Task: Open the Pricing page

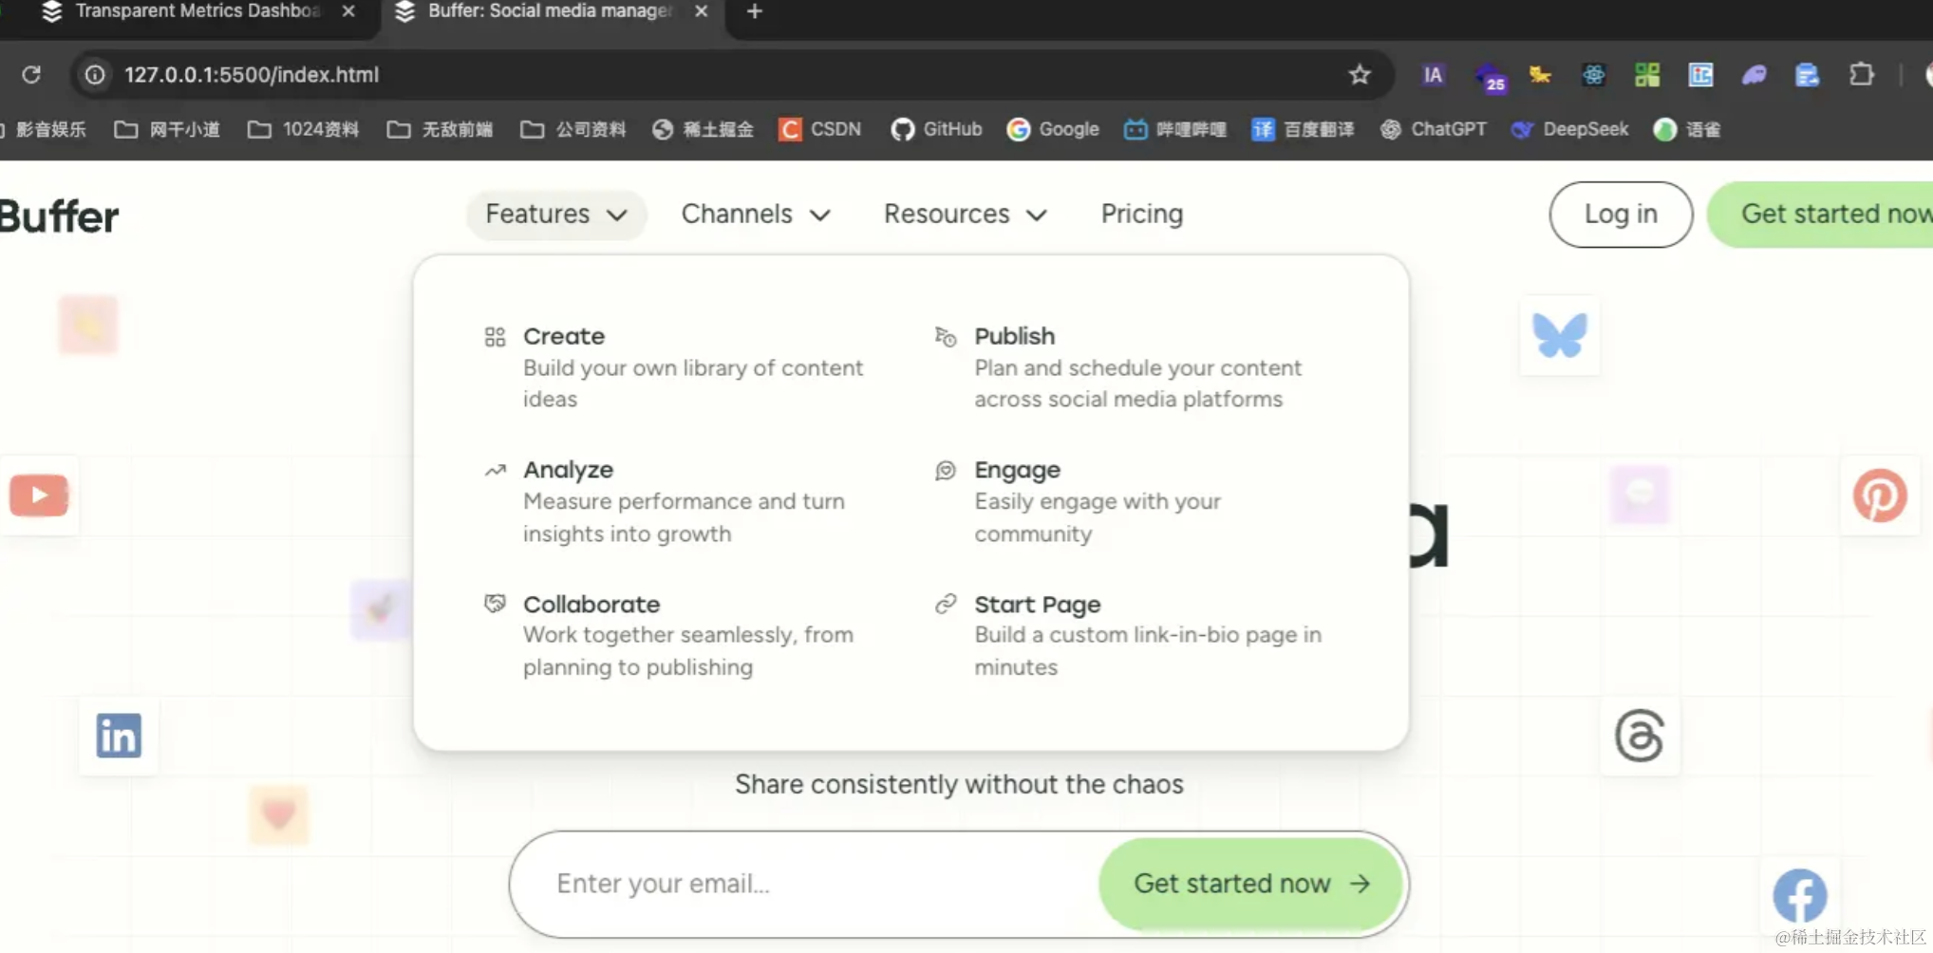Action: click(1141, 215)
